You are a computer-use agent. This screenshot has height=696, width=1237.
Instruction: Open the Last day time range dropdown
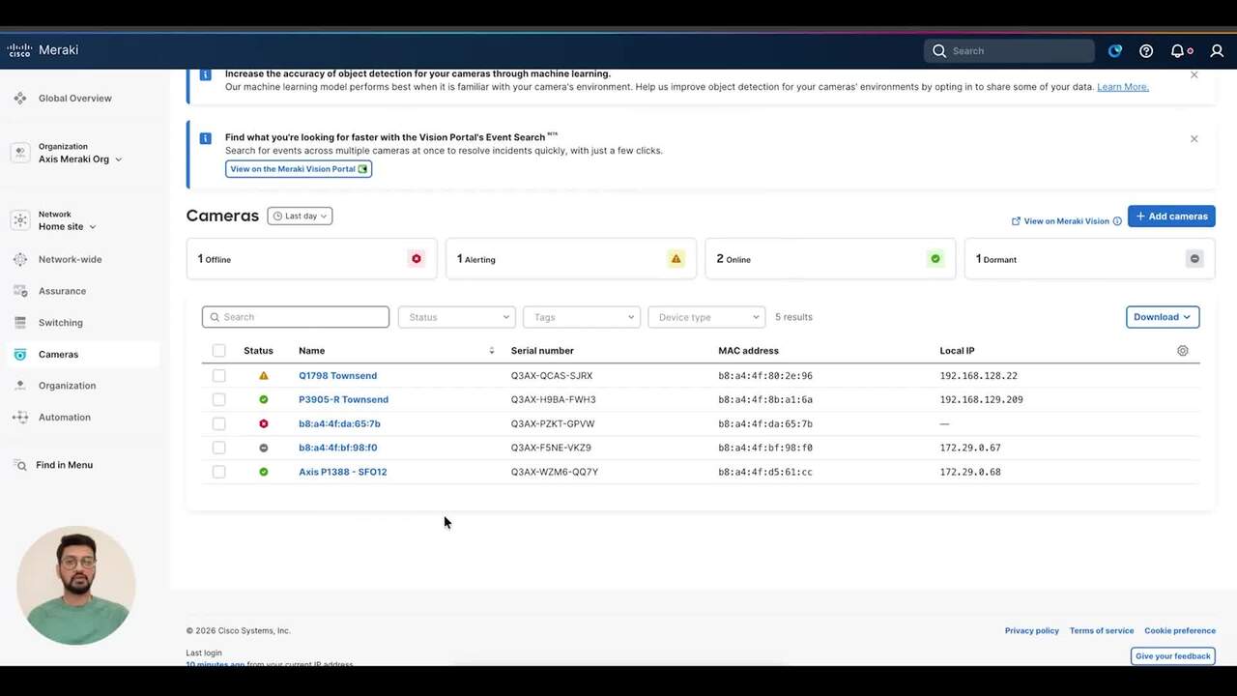(x=300, y=217)
